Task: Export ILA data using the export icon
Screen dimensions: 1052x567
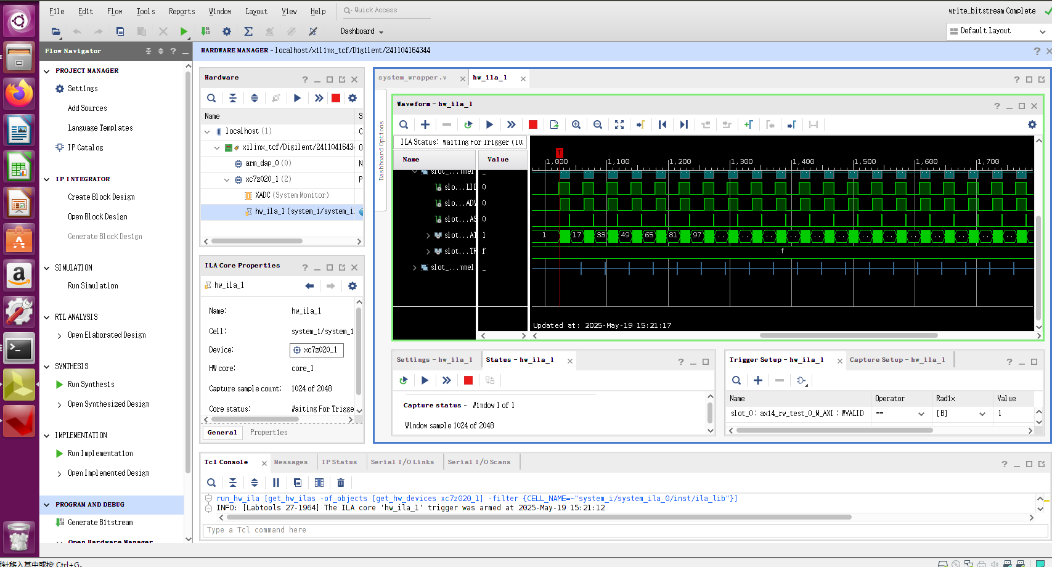Action: [554, 124]
